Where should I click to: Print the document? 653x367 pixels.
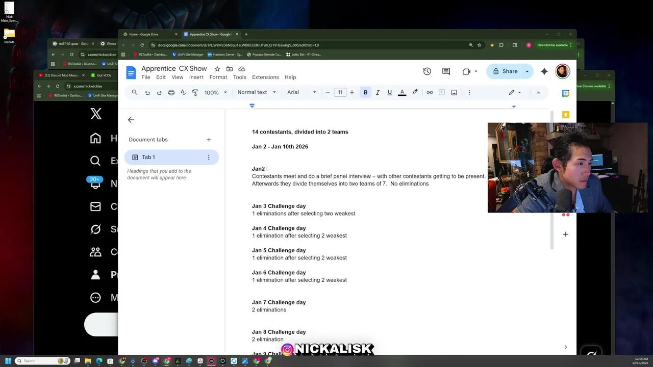171,92
